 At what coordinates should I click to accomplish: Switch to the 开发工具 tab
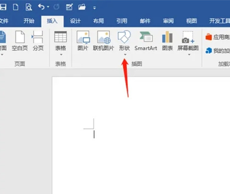pos(220,21)
